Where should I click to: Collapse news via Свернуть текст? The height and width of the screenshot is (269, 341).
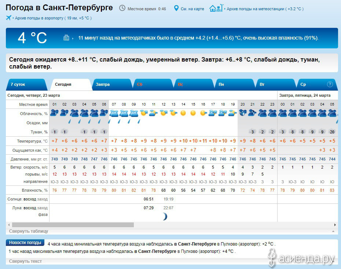[25, 261]
